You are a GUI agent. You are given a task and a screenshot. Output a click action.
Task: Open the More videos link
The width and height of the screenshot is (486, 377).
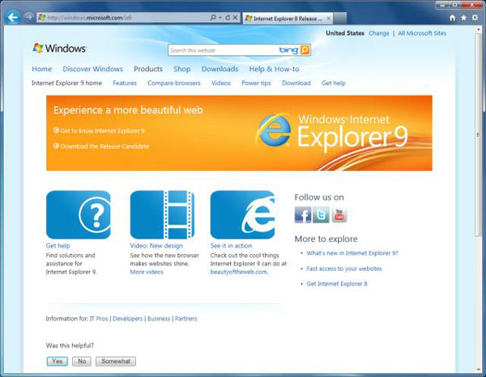pos(147,272)
